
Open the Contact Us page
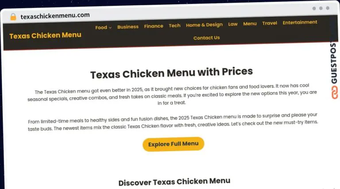point(206,38)
